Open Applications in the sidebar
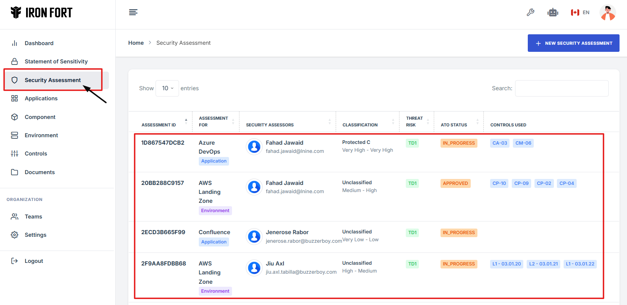Screen dimensions: 627x305 coord(41,98)
